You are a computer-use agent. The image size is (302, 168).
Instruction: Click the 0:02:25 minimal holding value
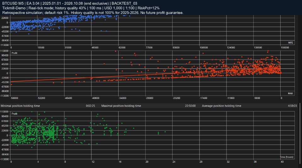(90, 106)
